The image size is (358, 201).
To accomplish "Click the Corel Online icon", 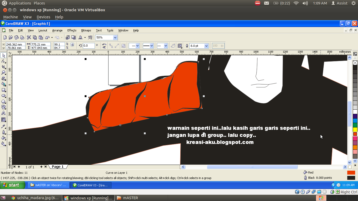I will [90, 37].
